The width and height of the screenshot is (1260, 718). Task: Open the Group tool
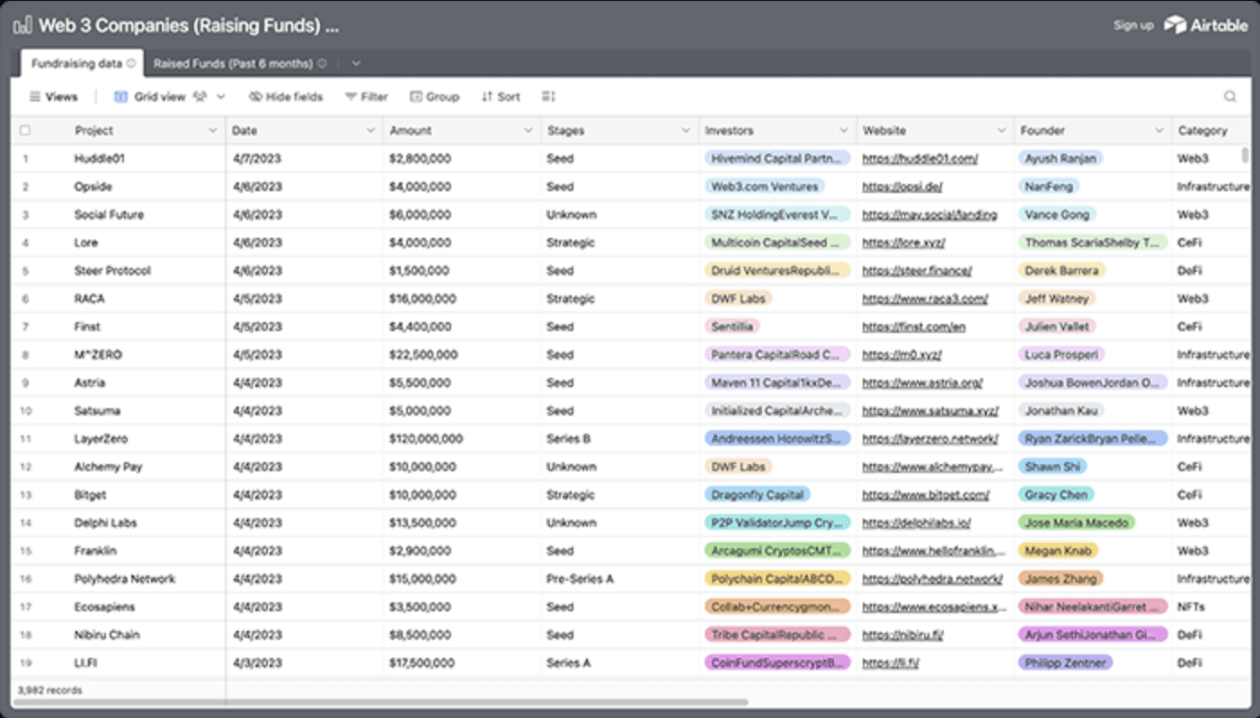tap(434, 97)
